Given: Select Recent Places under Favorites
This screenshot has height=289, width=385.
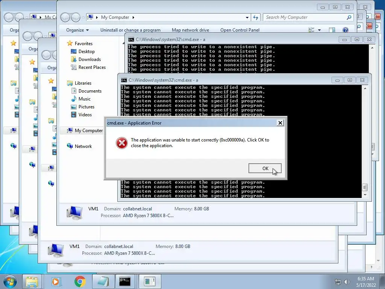Looking at the screenshot, I should (92, 67).
